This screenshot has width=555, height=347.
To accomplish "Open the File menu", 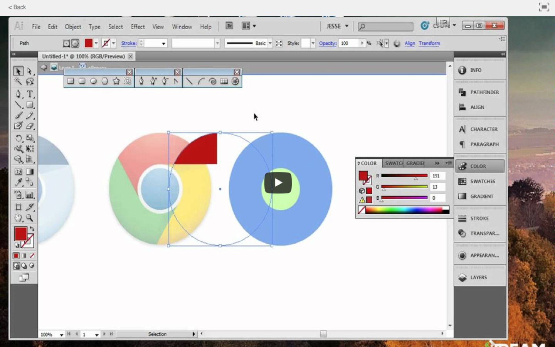I will click(x=36, y=27).
